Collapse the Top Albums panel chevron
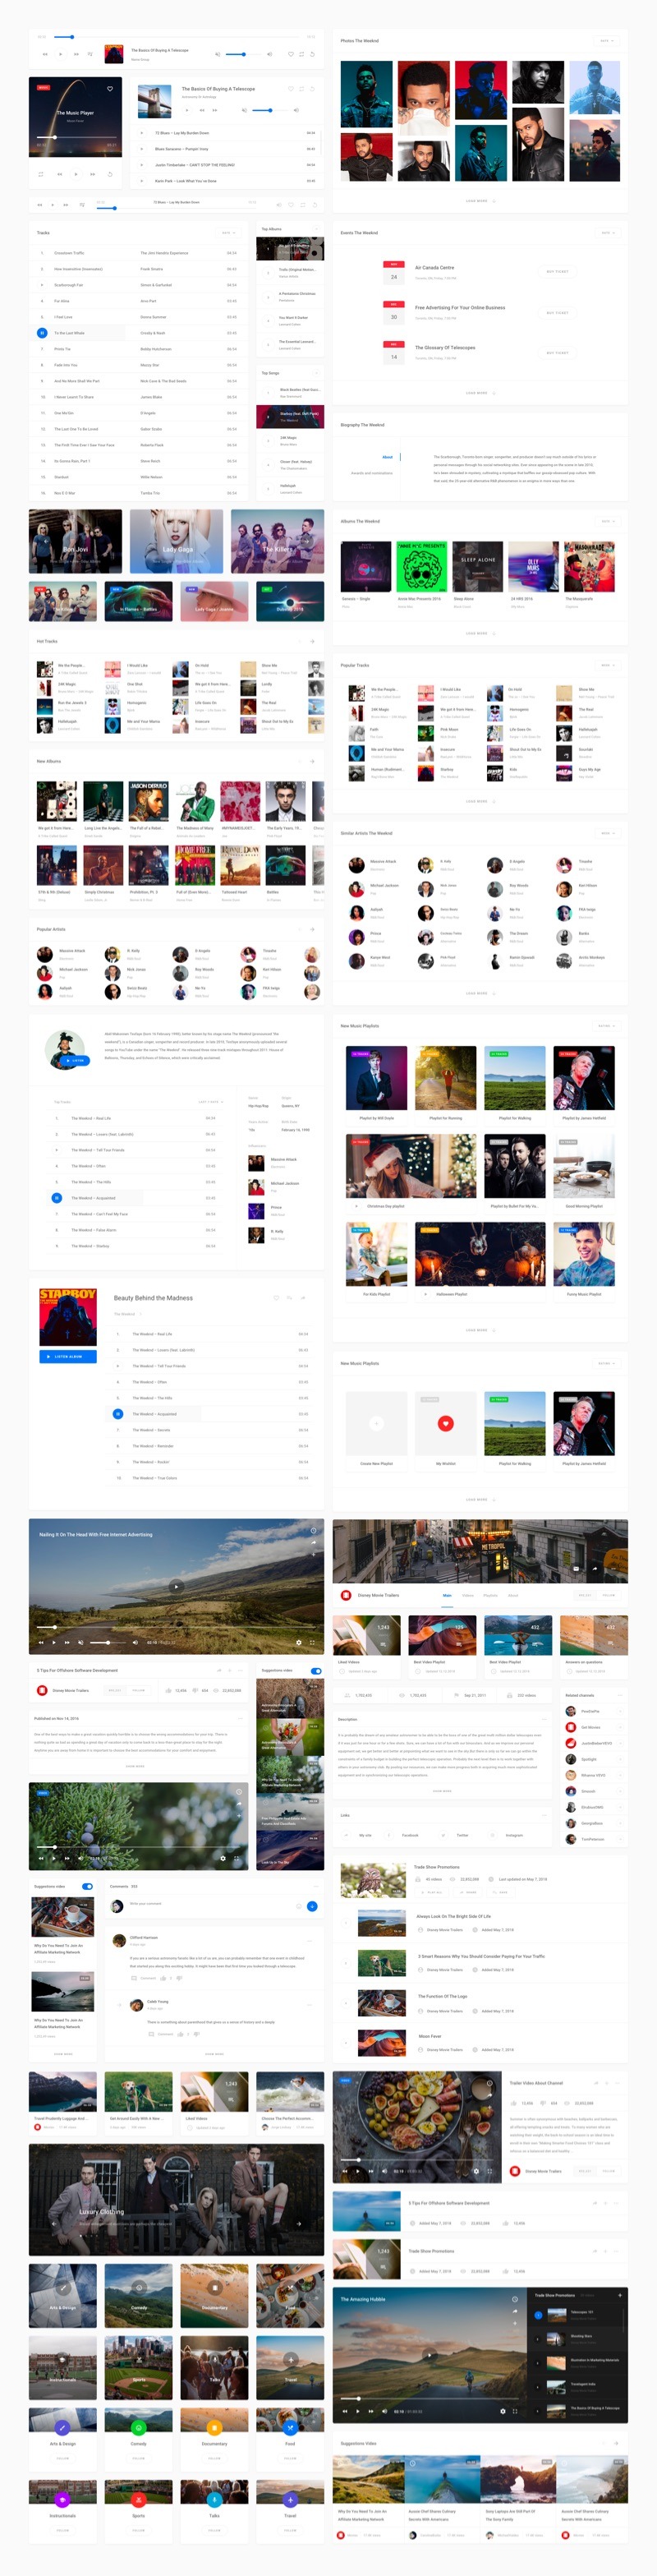657x2576 pixels. pos(315,229)
